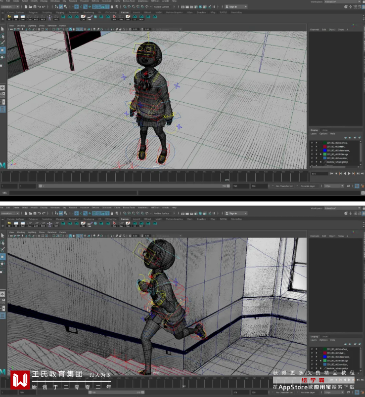Click Layers menu in top Display panel
Viewport: 365px width, 397px height.
click(314, 134)
